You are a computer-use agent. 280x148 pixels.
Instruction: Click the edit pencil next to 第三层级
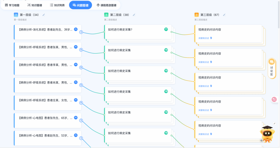click(x=224, y=15)
